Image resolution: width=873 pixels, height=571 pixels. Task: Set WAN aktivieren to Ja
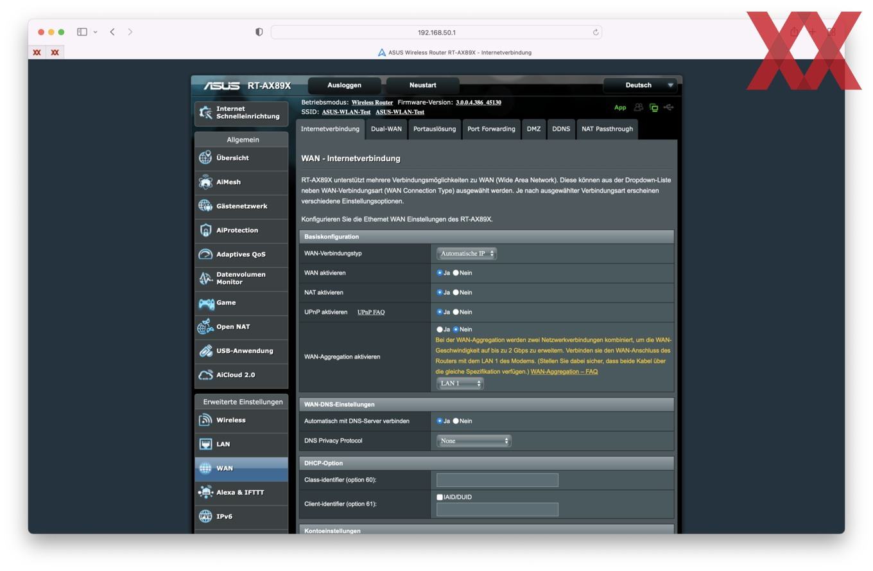click(x=440, y=273)
